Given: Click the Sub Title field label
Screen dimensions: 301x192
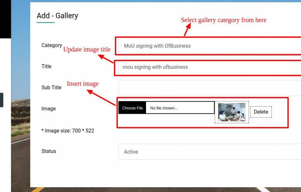Looking at the screenshot, I should 51,88.
